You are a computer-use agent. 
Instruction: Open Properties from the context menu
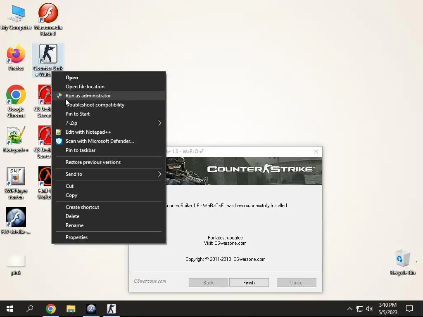click(x=109, y=237)
